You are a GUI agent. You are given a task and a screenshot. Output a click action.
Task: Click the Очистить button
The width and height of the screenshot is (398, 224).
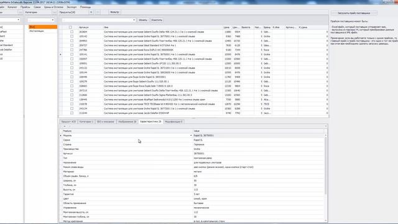[157, 20]
